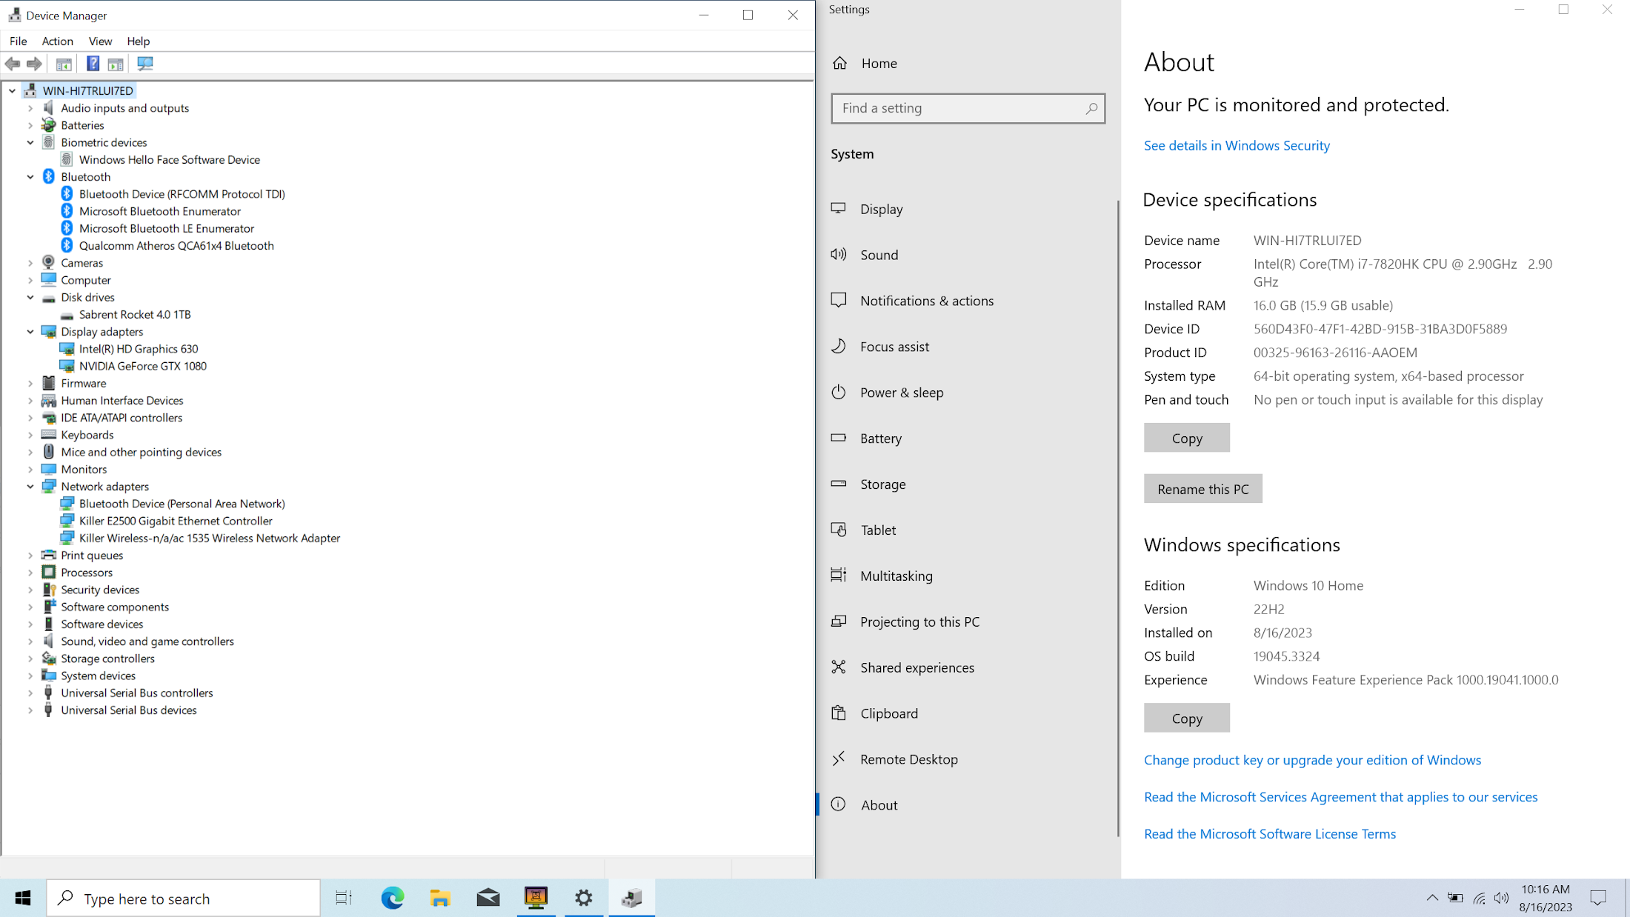The width and height of the screenshot is (1630, 917).
Task: Click the Display monitor icon in Settings sidebar
Action: click(x=839, y=208)
